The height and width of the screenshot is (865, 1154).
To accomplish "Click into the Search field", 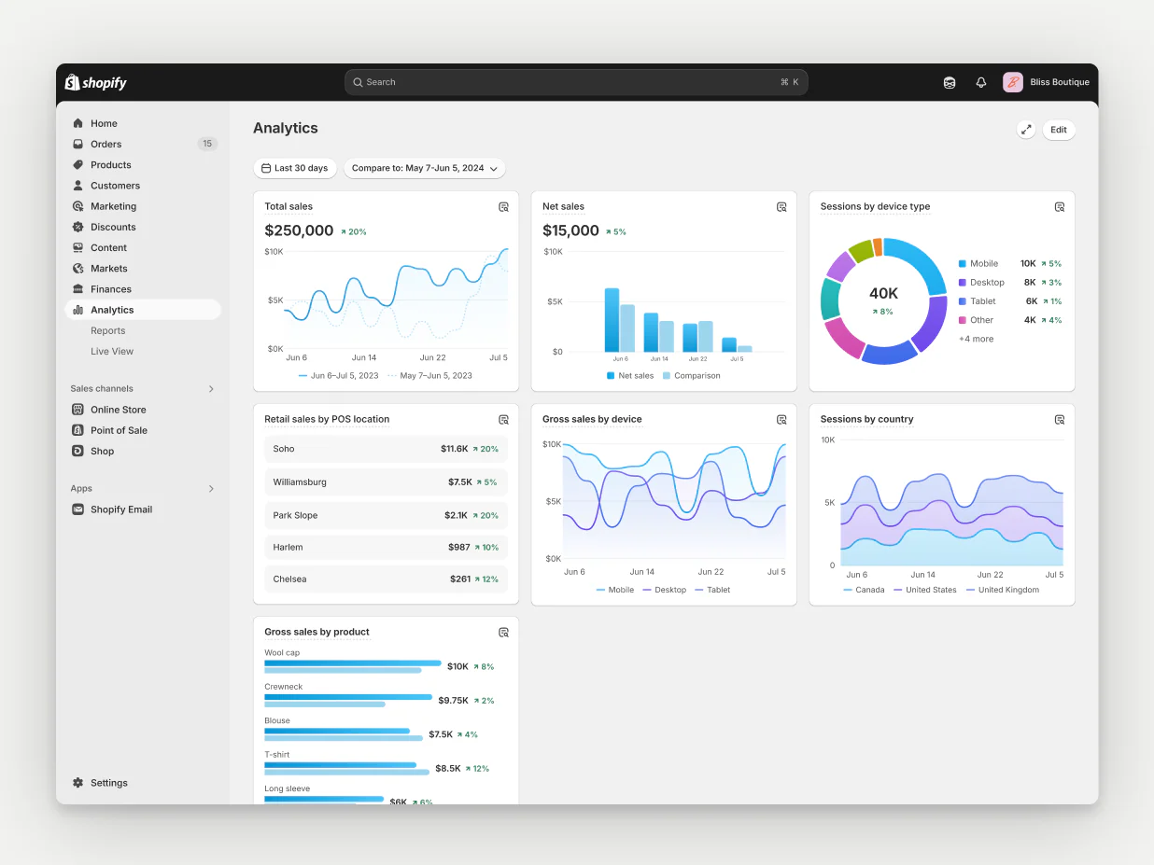I will click(575, 82).
